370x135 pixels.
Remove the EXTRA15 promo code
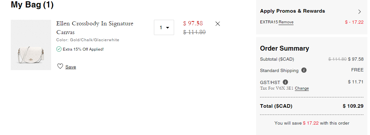286,22
